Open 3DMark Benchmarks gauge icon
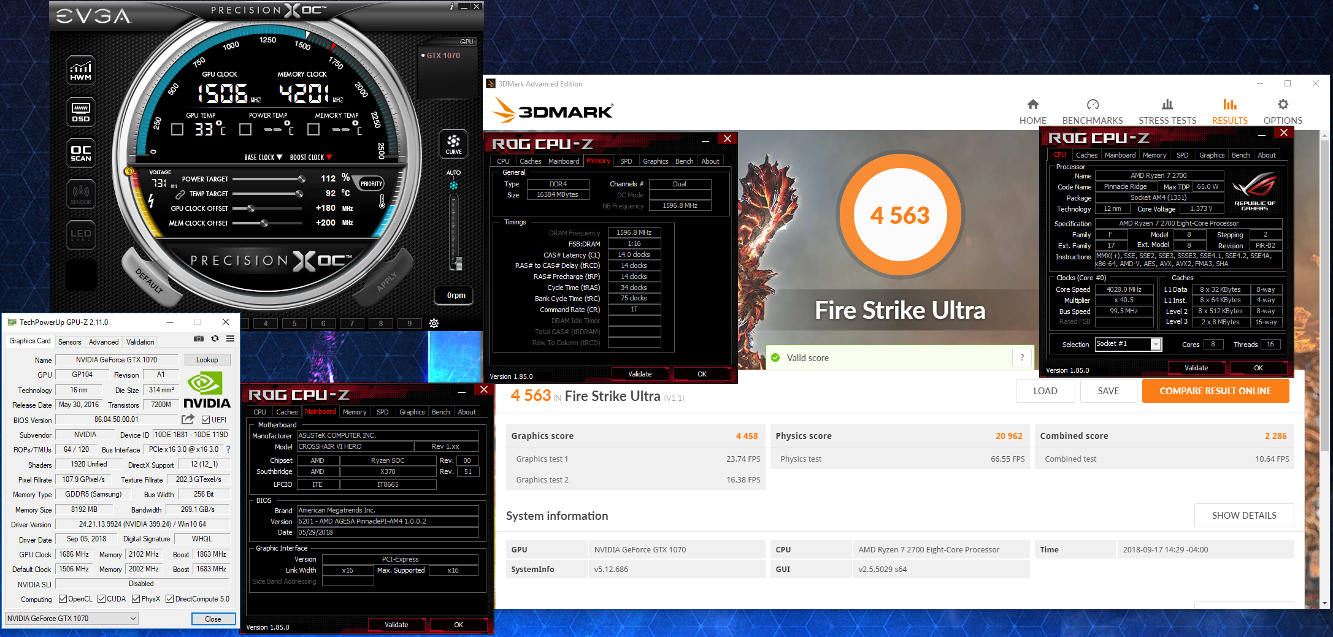This screenshot has height=637, width=1333. (x=1093, y=105)
